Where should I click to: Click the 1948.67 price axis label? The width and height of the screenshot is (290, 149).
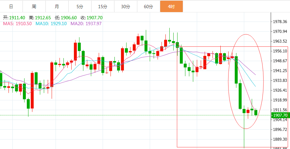pos(280,61)
